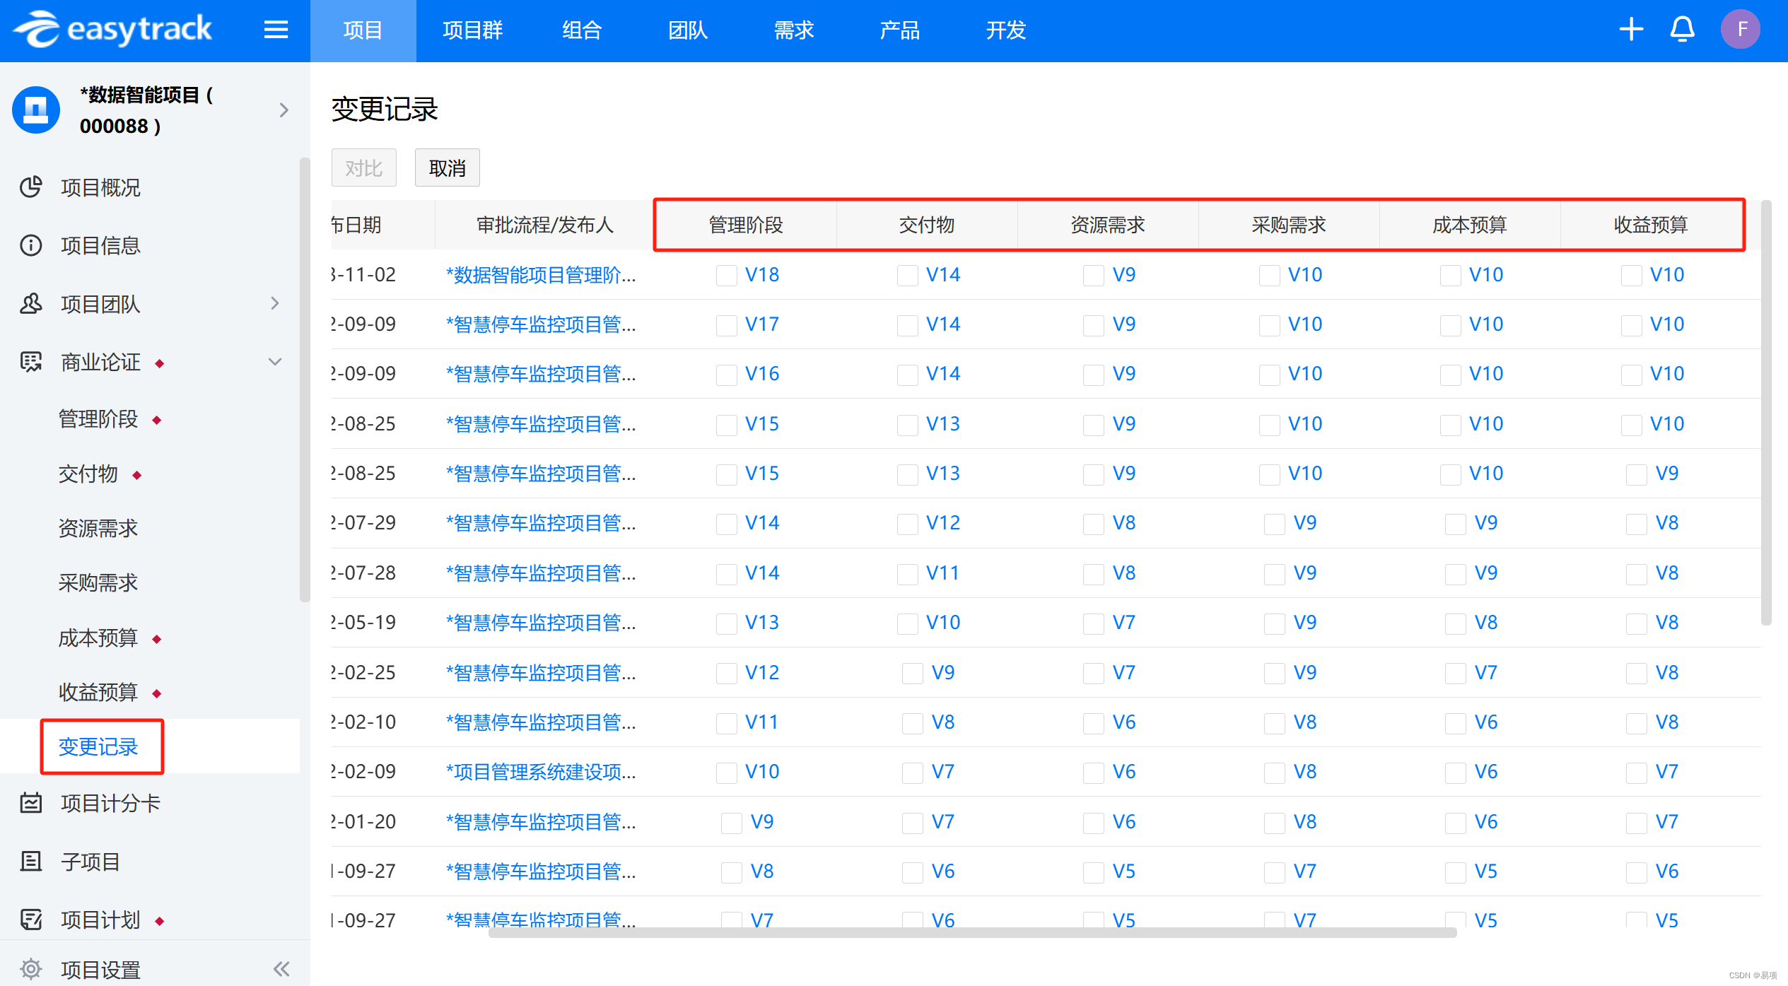This screenshot has width=1788, height=986.
Task: Click the 项目设置 gear icon
Action: (31, 969)
